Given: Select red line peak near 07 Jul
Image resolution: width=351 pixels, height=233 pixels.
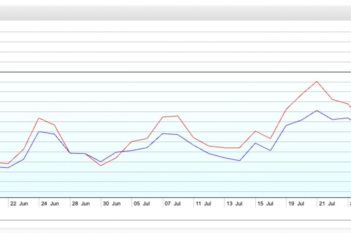Looking at the screenshot, I should 178,116.
